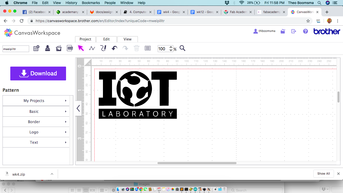Close the Chrome downloads bar
Screen dimensions: 343x193
[338, 174]
